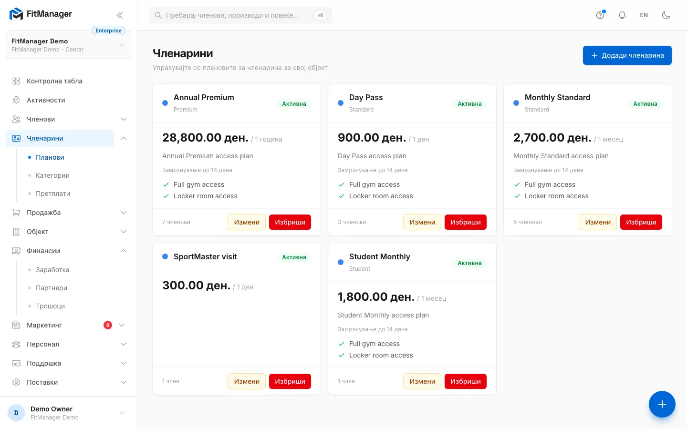Open the Заработка finance page
687x429 pixels.
pyautogui.click(x=52, y=270)
